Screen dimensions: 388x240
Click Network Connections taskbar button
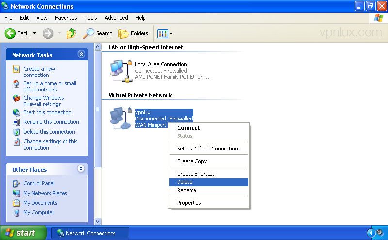tap(90, 233)
